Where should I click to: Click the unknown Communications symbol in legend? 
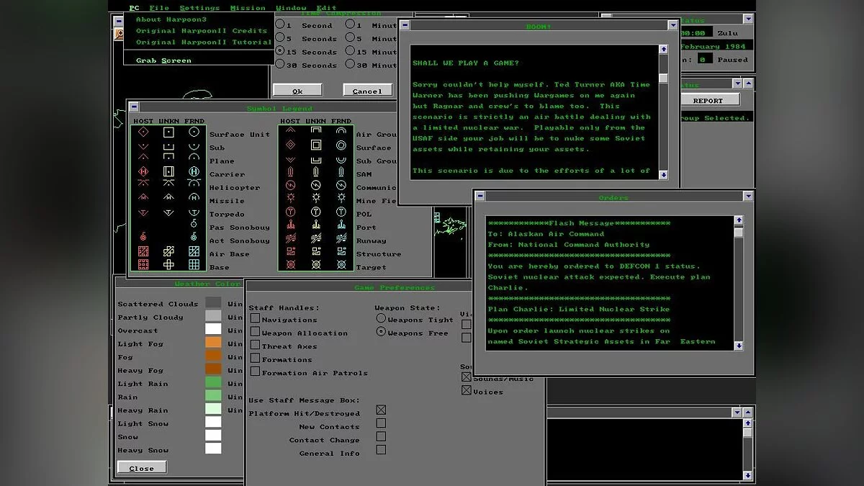pos(316,185)
